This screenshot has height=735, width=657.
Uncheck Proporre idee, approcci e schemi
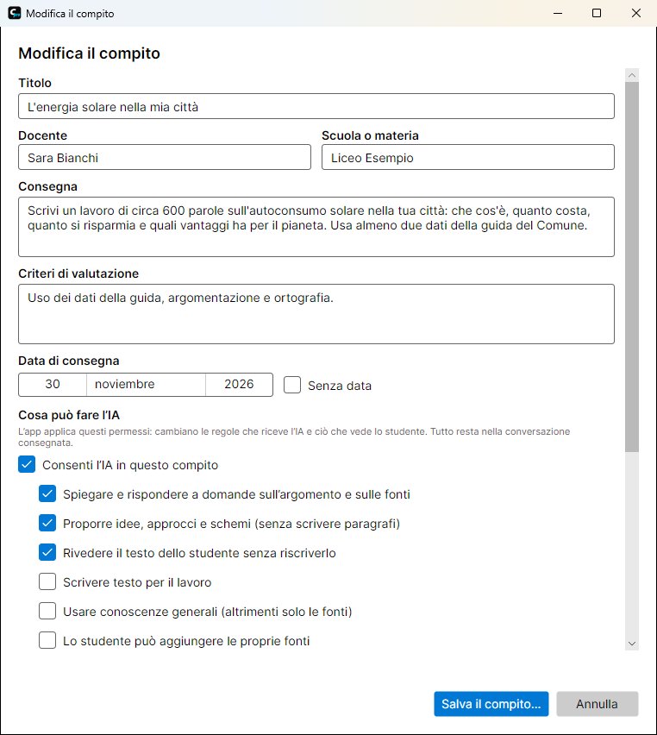pyautogui.click(x=47, y=523)
